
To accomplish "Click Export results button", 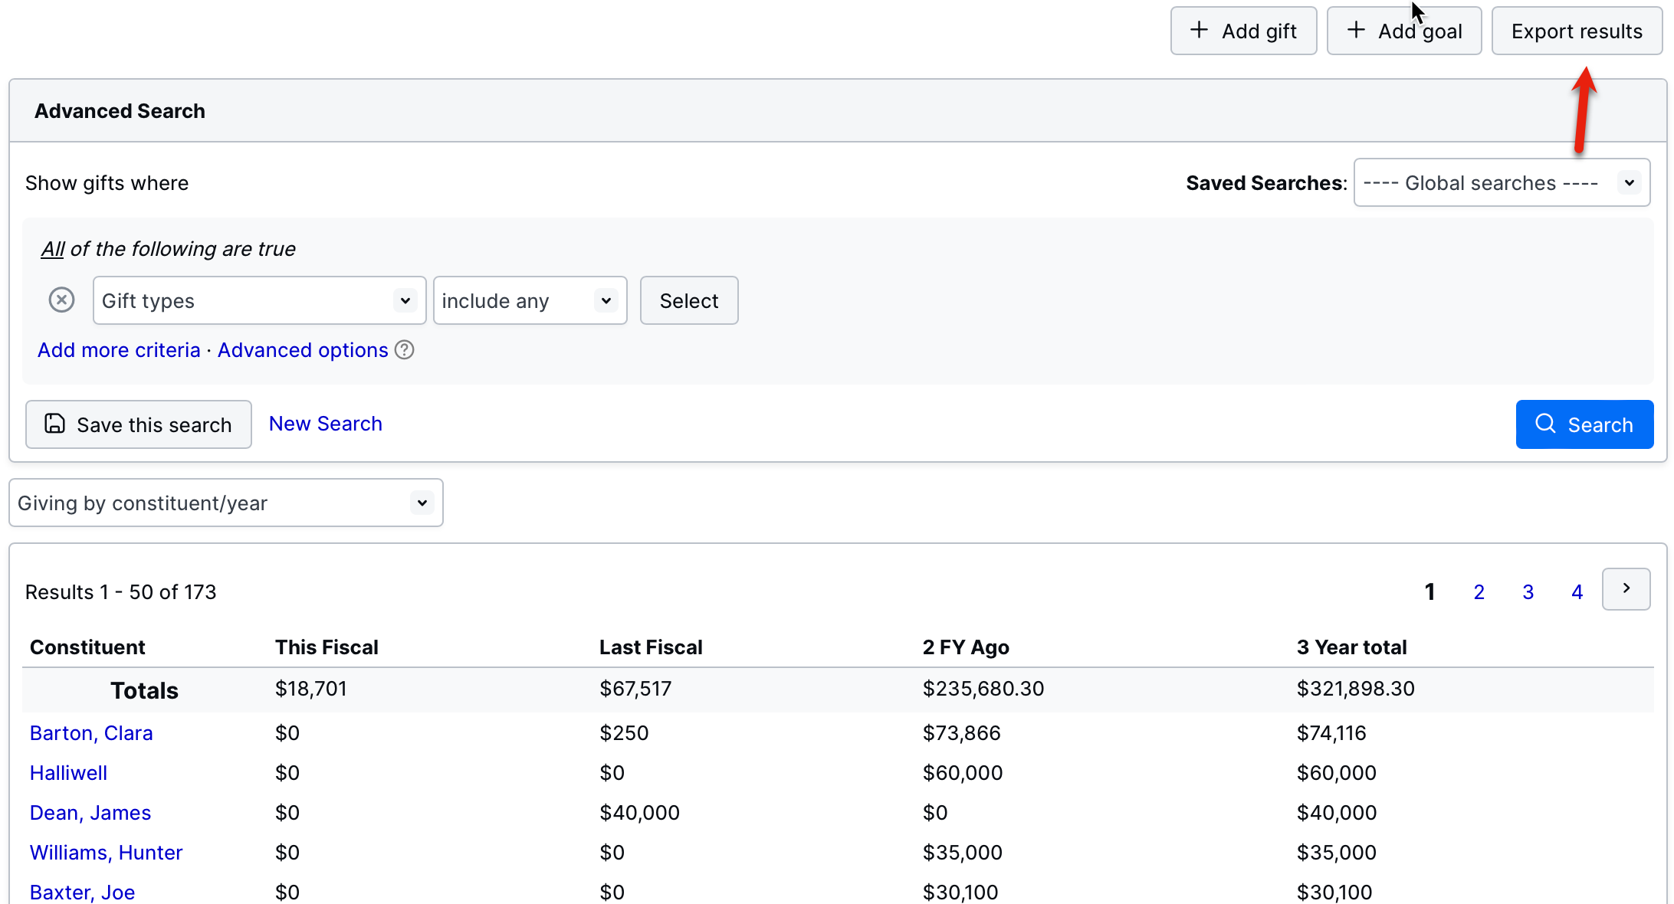I will pyautogui.click(x=1576, y=31).
